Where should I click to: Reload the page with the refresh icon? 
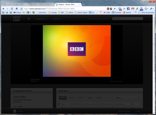tap(12, 9)
